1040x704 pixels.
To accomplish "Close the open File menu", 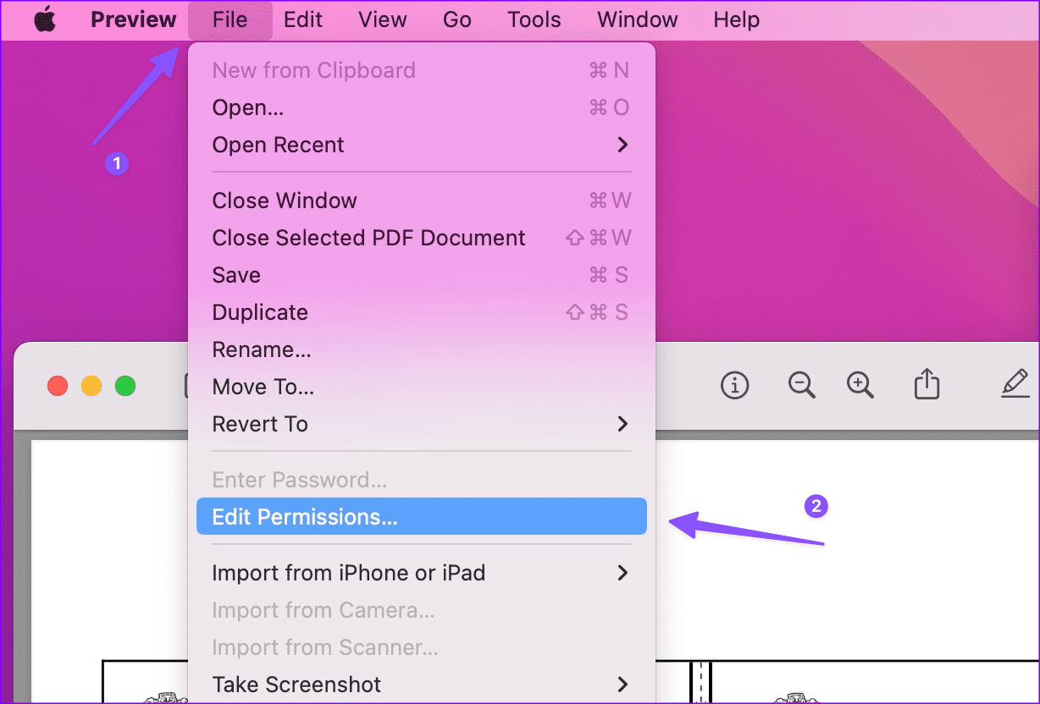I will 230,20.
